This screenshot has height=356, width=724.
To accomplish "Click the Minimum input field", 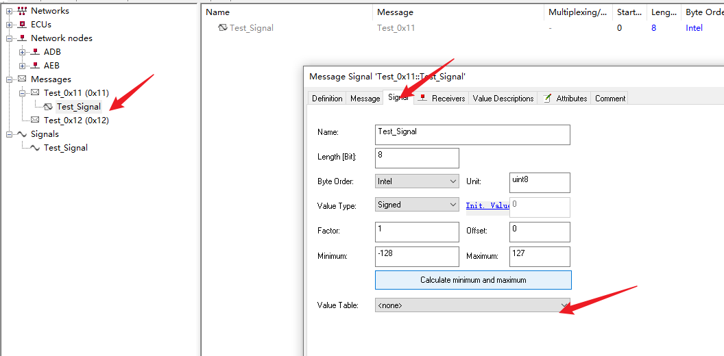I will (417, 257).
